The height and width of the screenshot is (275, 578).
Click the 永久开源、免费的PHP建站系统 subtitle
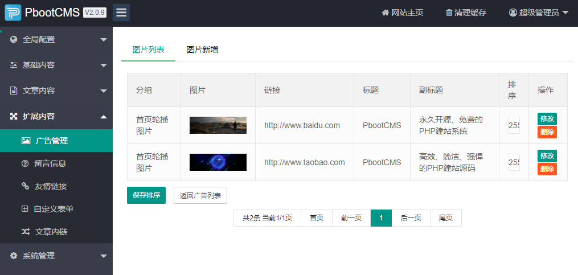tap(451, 125)
